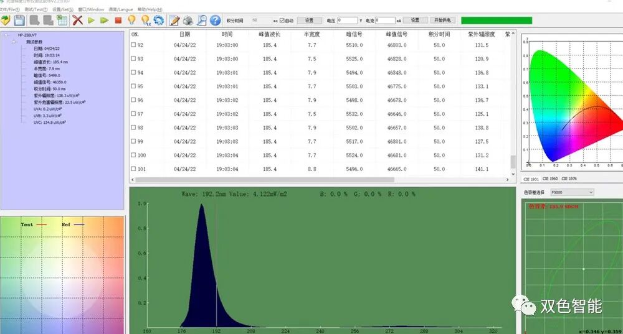Toggle the 自动 integration time checkbox

pos(282,21)
